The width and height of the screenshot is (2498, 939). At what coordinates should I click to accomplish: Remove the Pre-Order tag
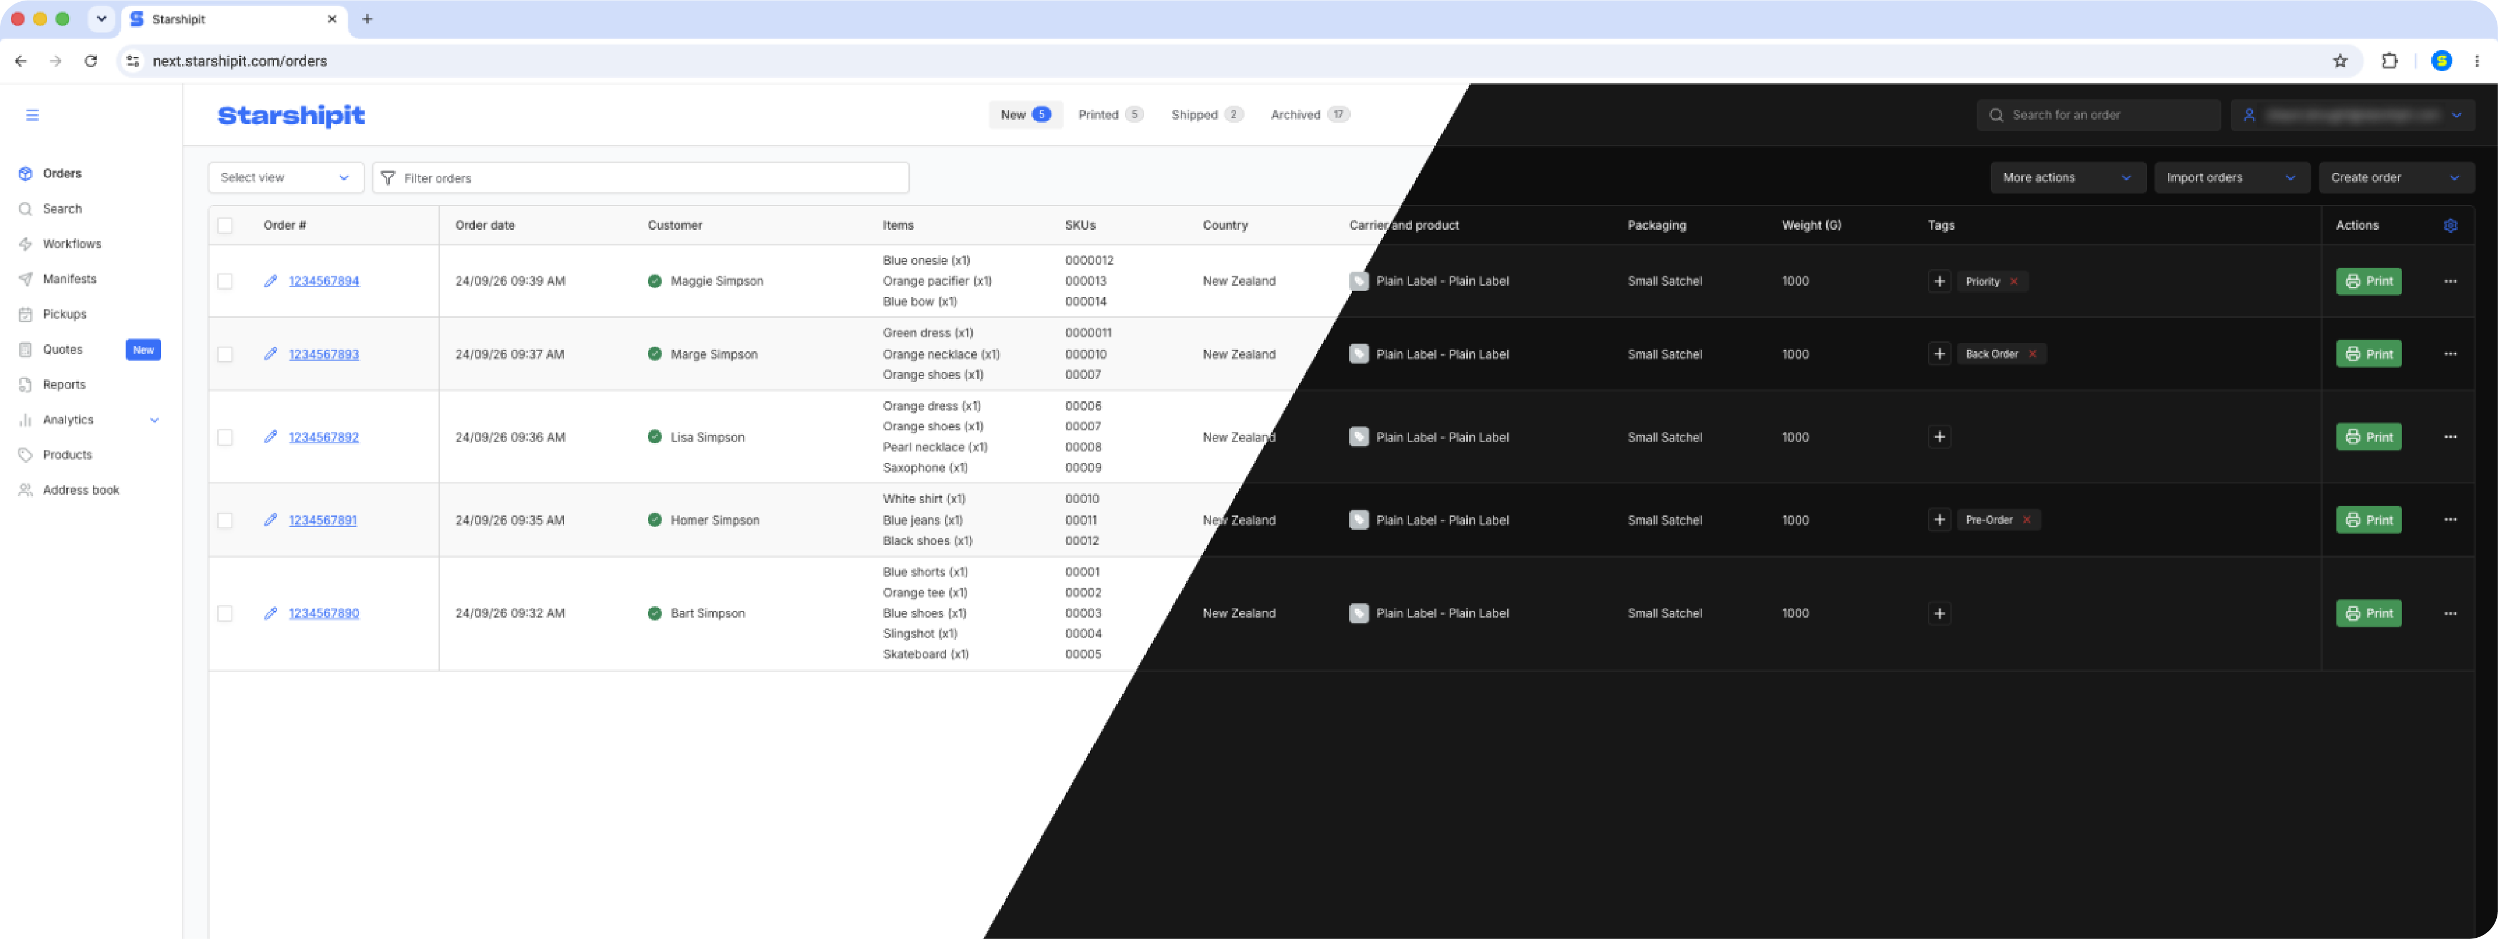coord(2027,521)
